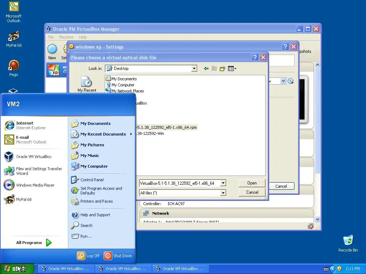366x274 pixels.
Task: Open Files and Settings Transfer Wizard
Action: tap(34, 171)
